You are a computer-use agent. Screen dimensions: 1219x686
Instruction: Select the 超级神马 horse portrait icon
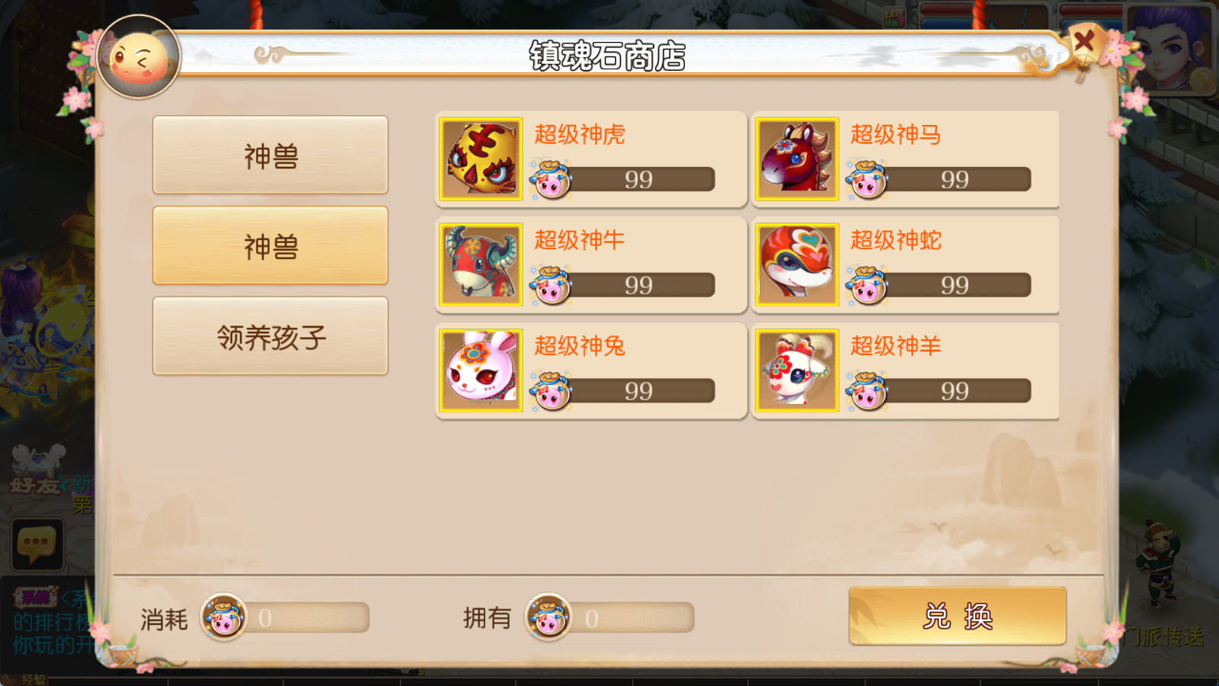[x=797, y=159]
